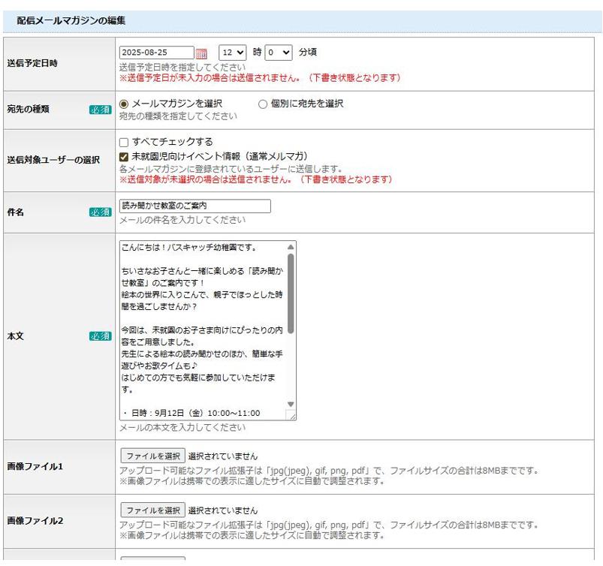Select the メールマガジンを選択 radio button

click(125, 104)
